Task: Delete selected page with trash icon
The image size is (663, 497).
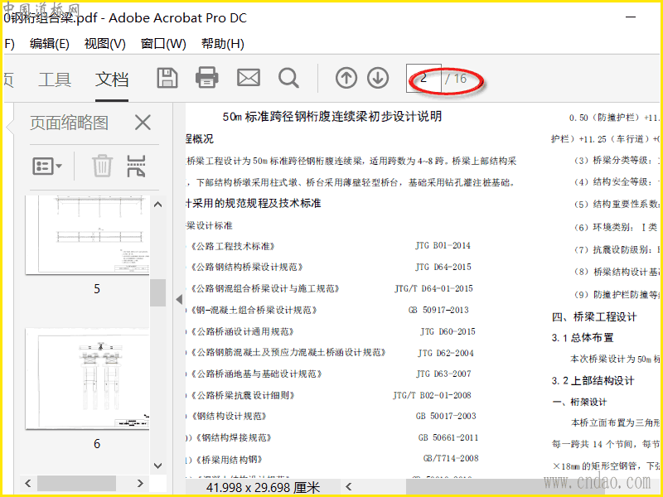Action: point(102,166)
